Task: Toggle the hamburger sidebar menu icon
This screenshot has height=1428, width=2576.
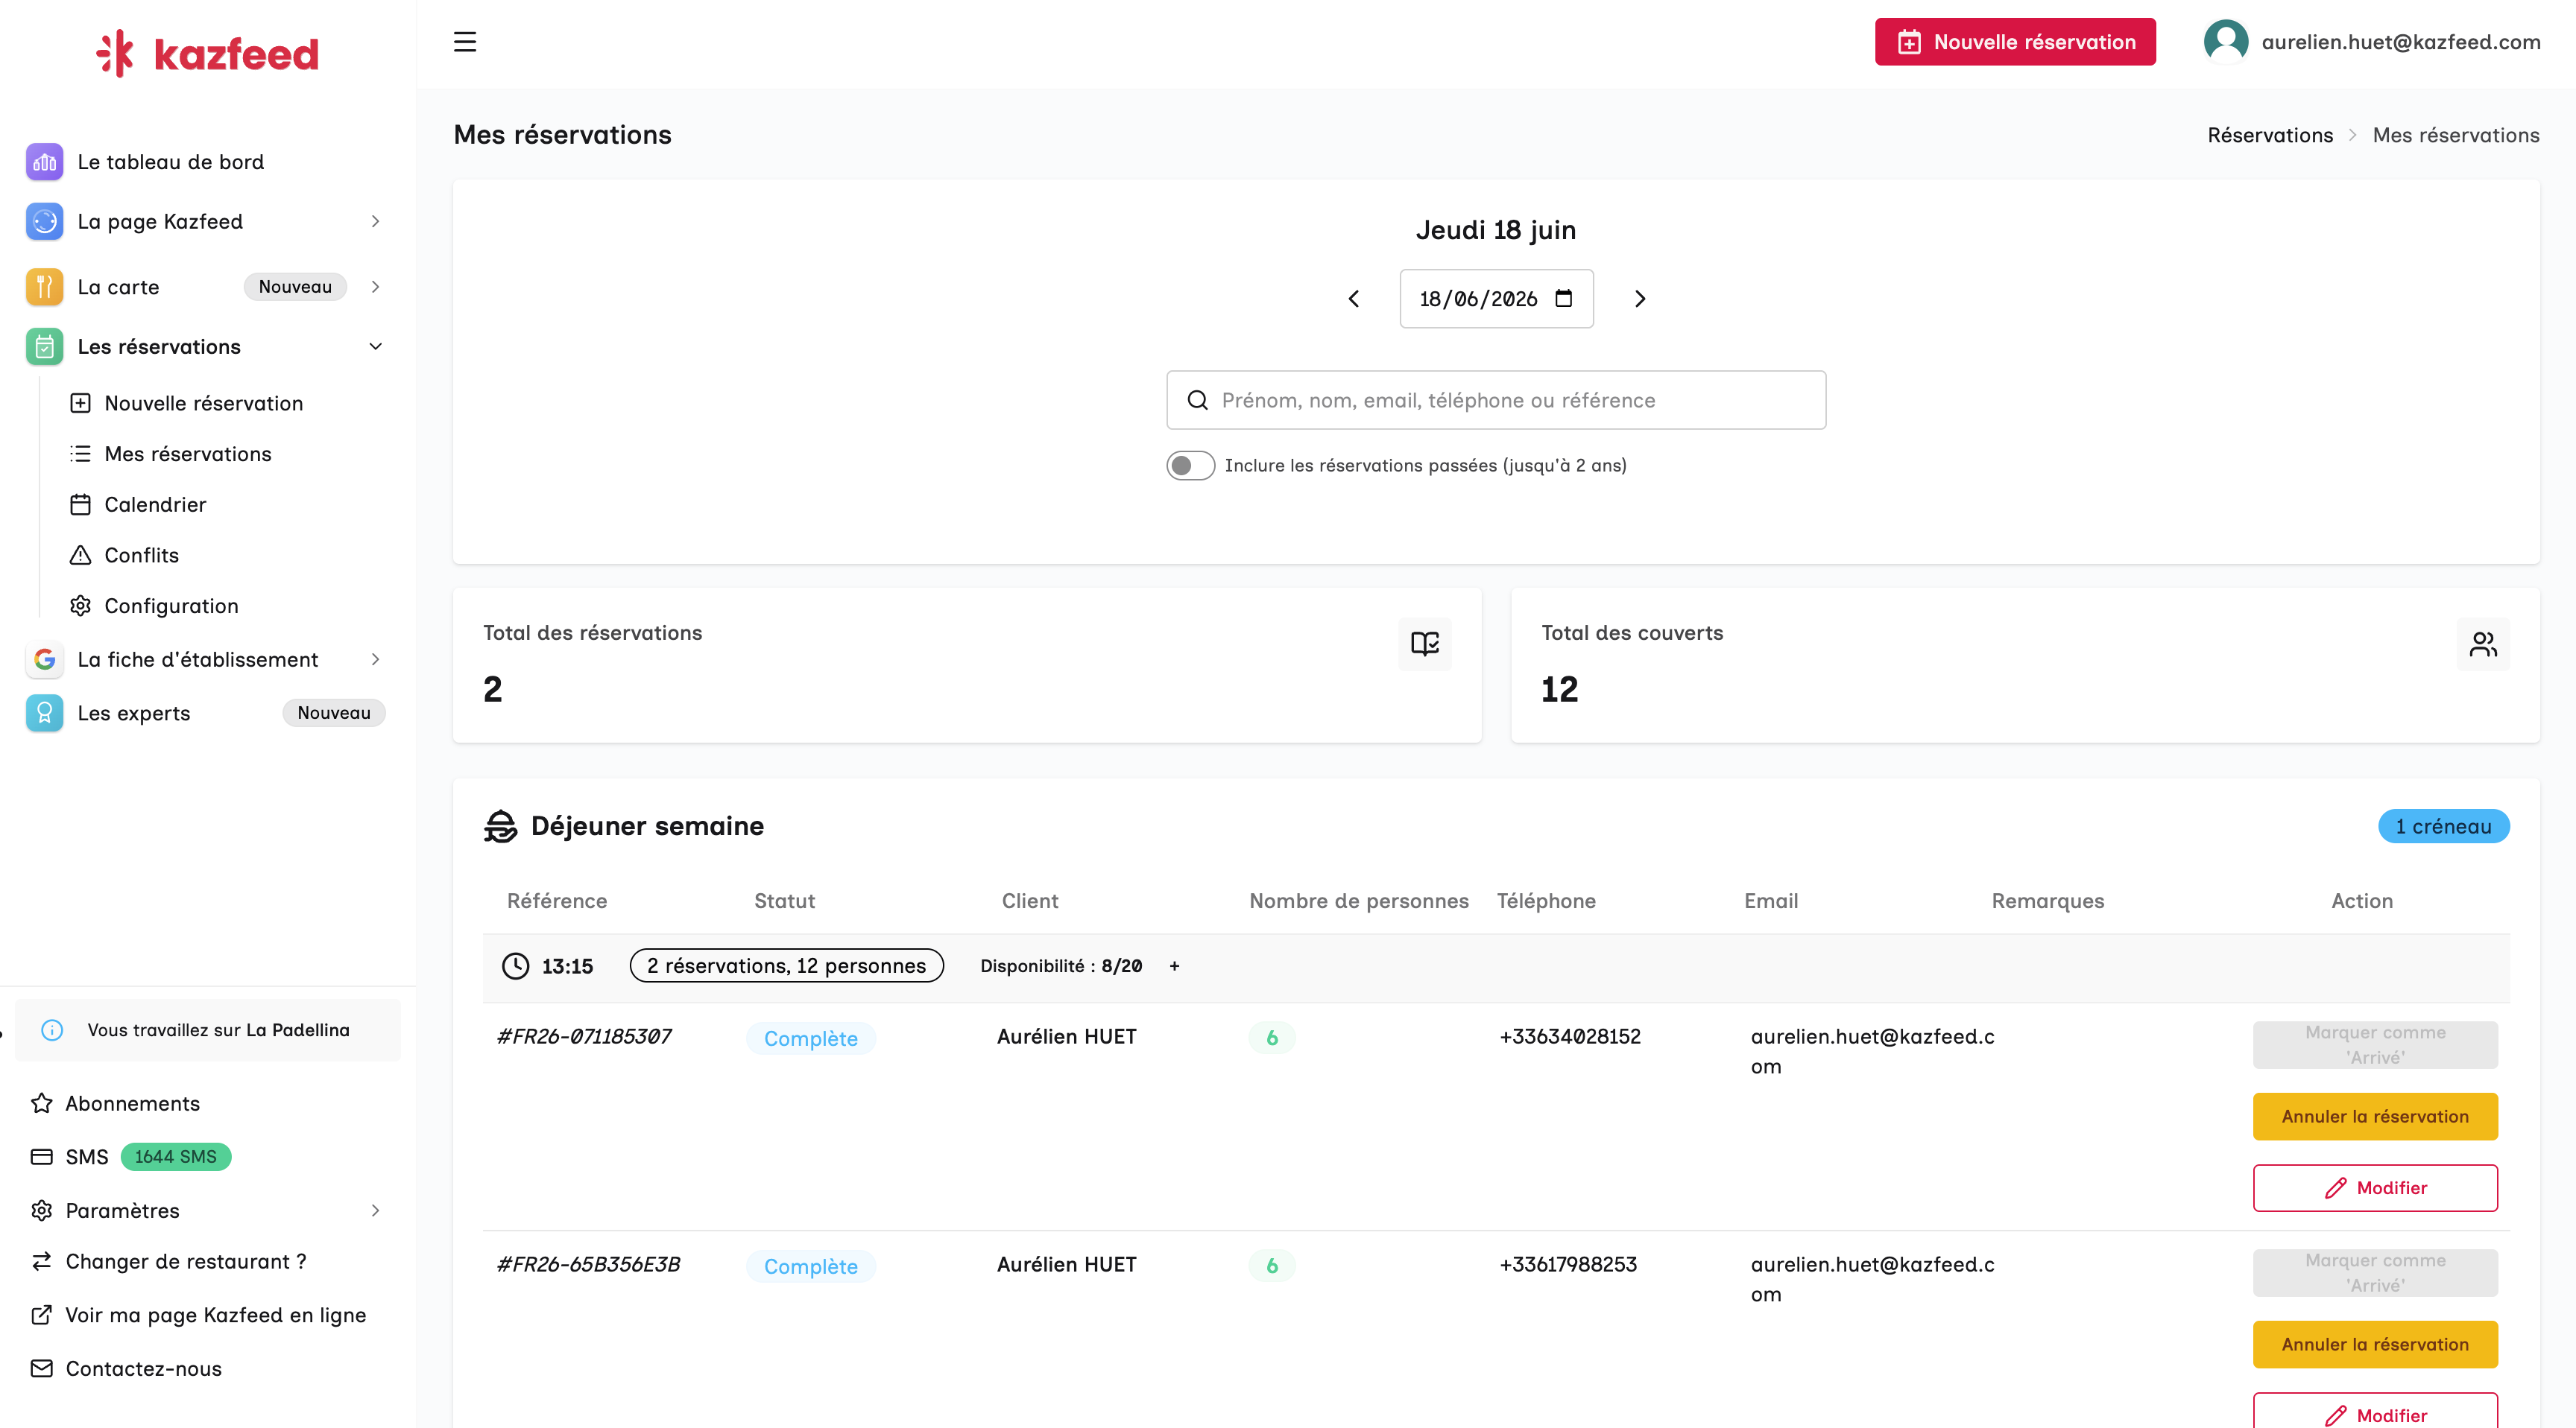Action: click(x=465, y=42)
